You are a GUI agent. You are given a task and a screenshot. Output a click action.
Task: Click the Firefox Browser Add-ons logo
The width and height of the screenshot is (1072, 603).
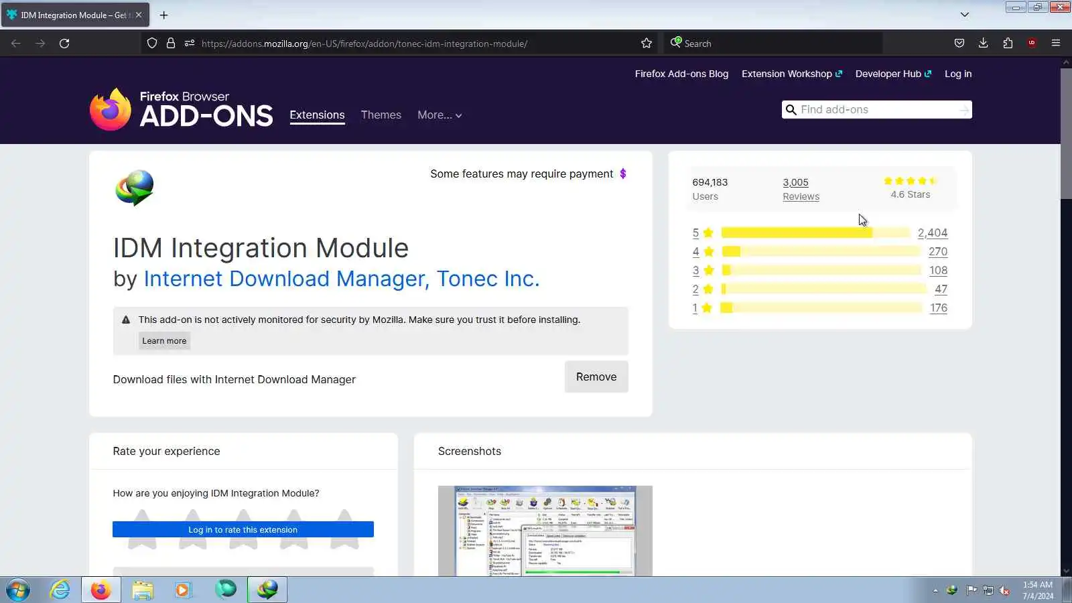point(182,109)
